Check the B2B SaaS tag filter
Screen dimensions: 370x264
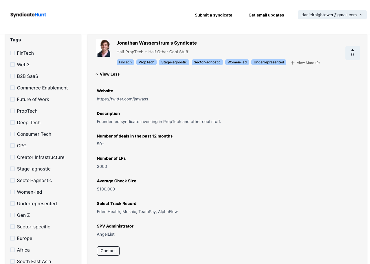pyautogui.click(x=12, y=76)
